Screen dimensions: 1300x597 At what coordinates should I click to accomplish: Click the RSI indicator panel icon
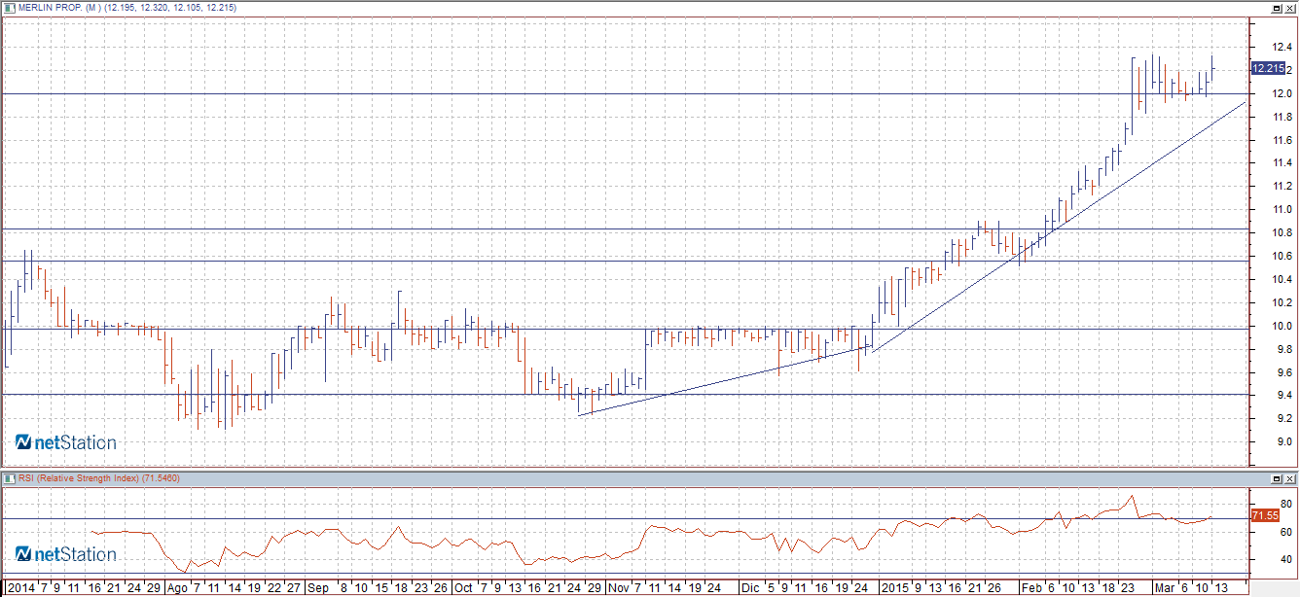point(9,478)
